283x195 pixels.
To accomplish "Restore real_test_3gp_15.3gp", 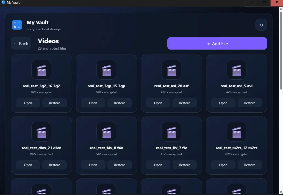I will [120, 103].
